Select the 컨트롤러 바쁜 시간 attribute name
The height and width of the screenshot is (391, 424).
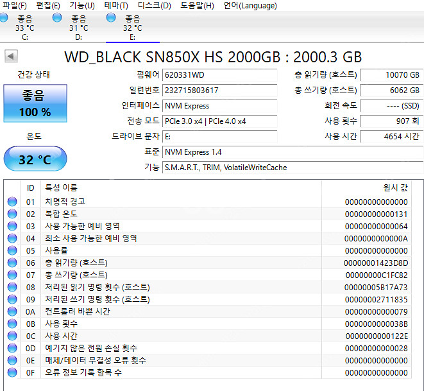point(78,311)
